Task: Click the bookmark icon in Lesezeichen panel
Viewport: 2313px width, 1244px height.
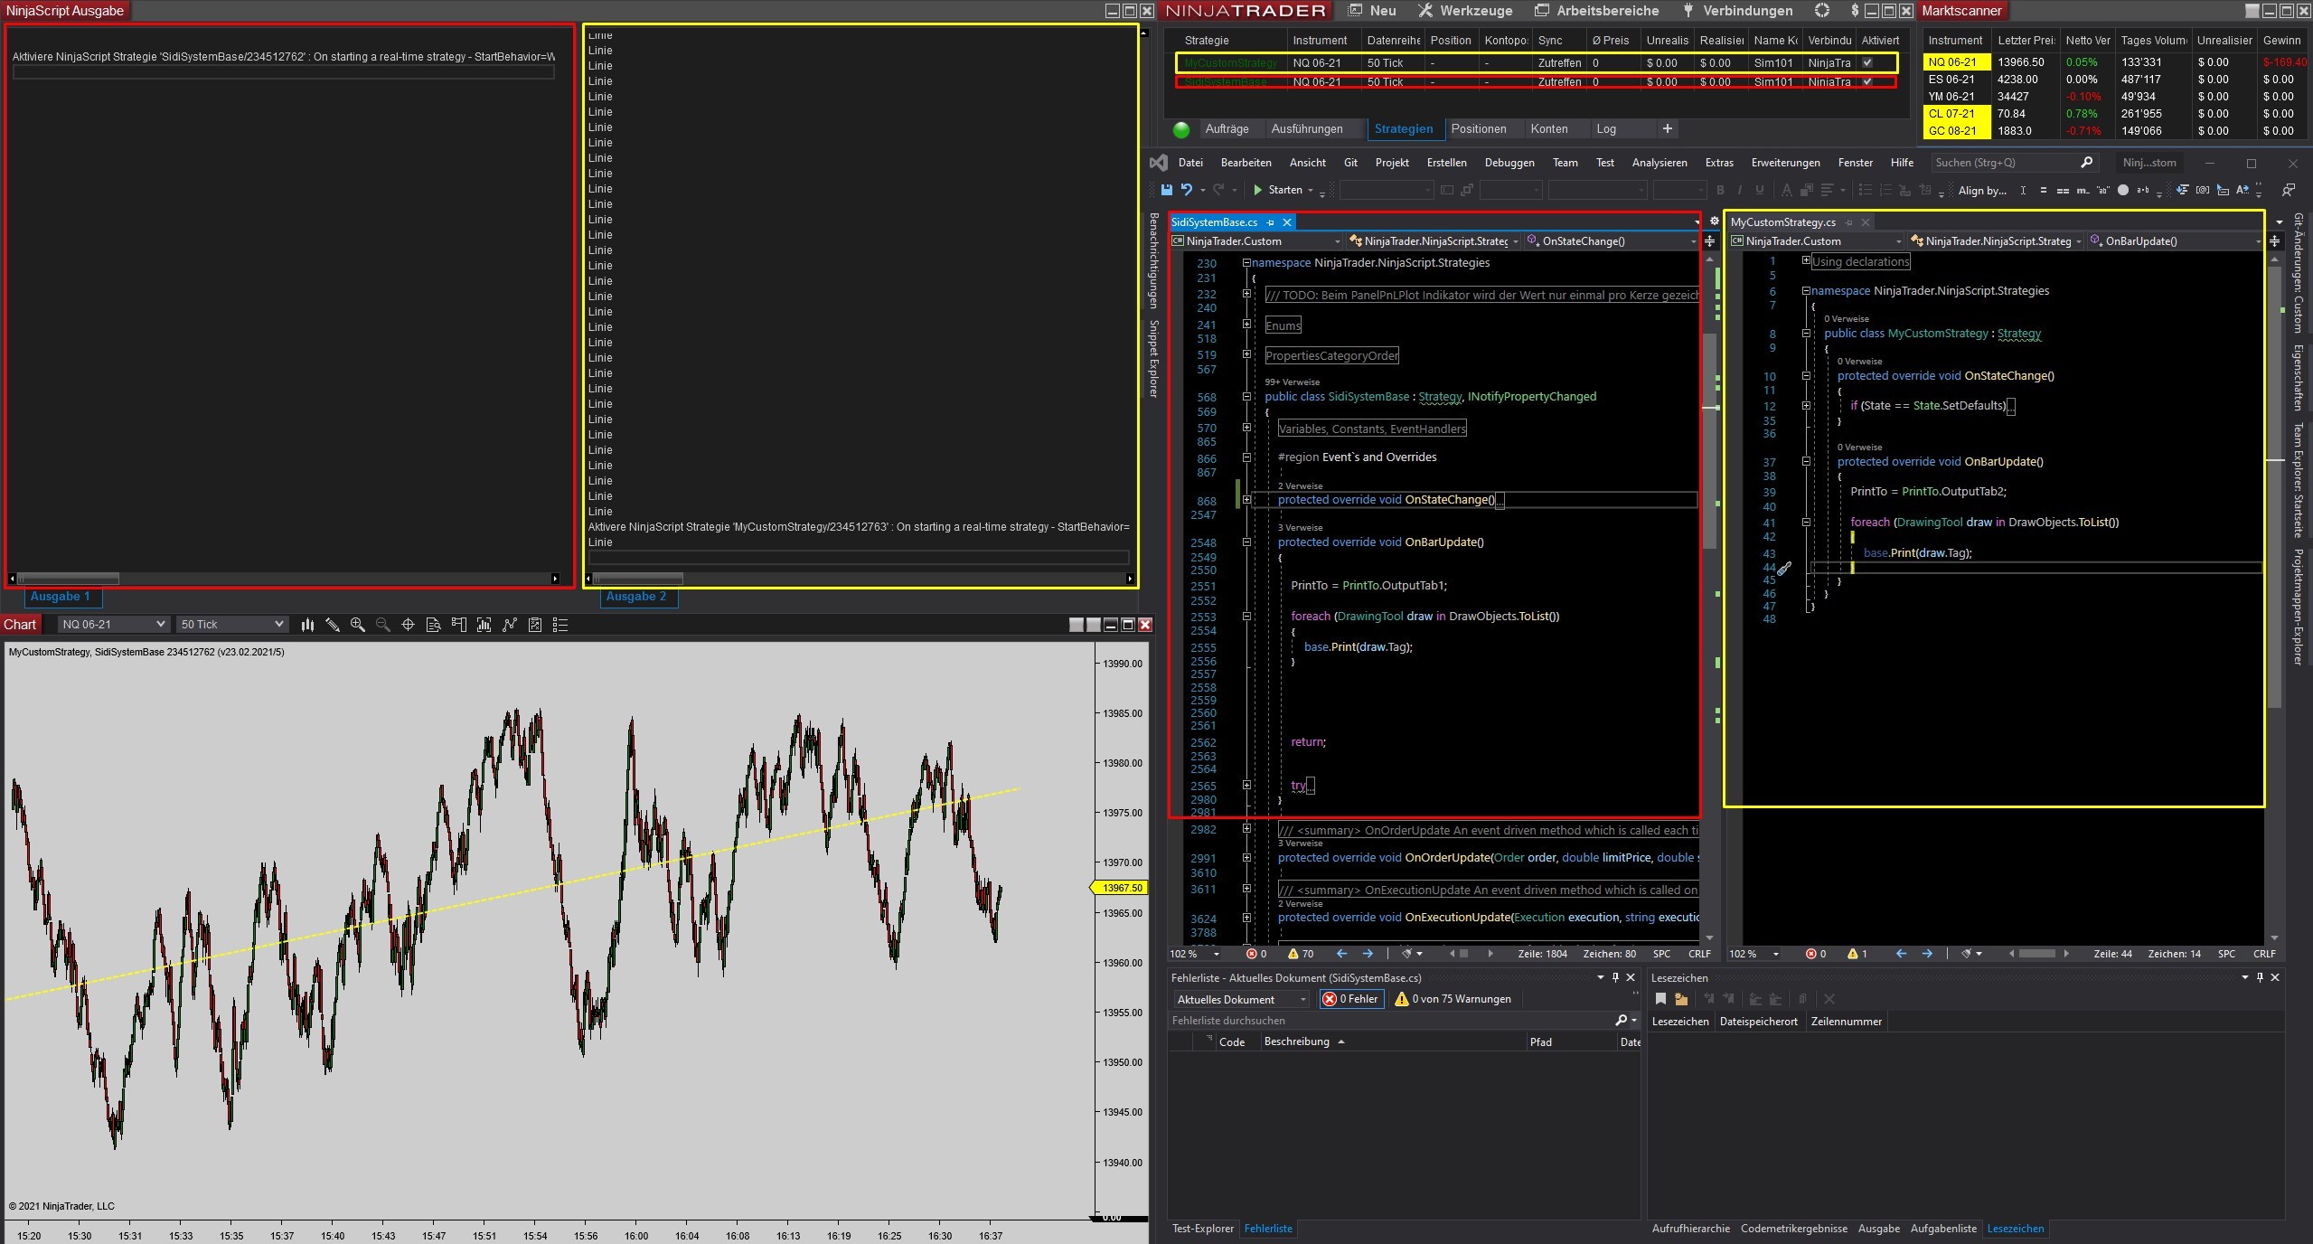Action: click(x=1660, y=999)
